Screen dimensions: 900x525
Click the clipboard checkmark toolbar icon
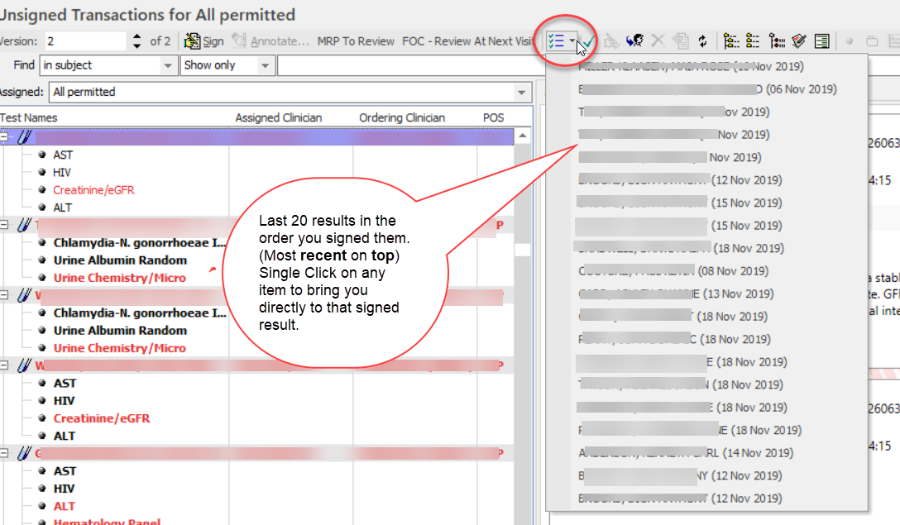point(798,41)
